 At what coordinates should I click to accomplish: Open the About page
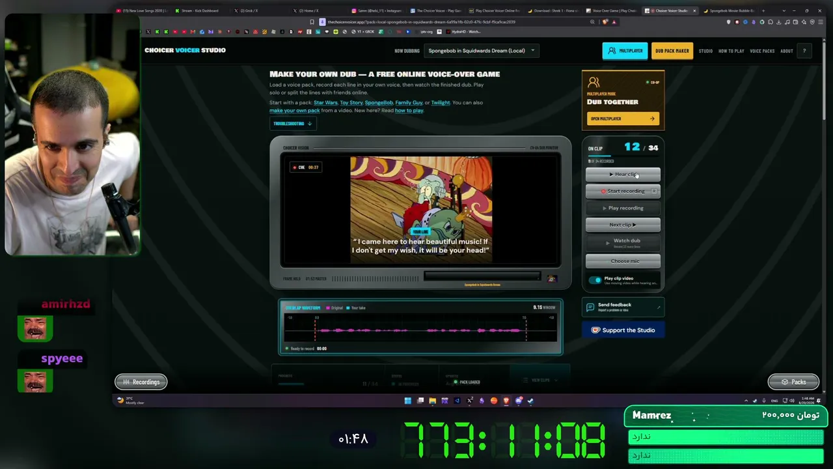point(786,51)
